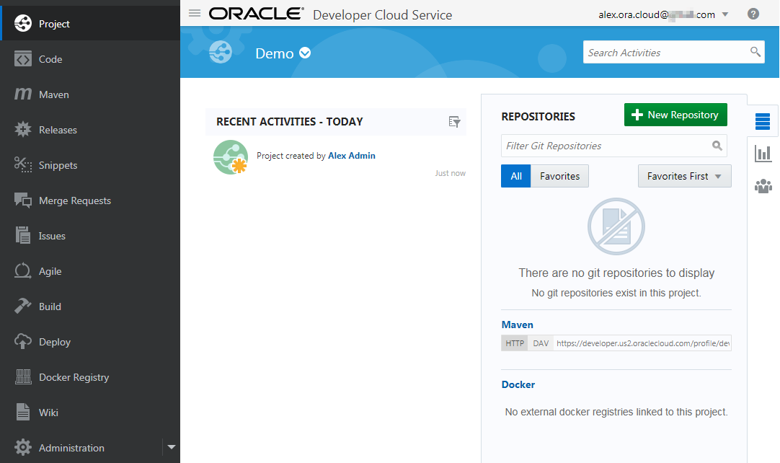Click the hamburger menu icon
780x463 pixels.
pyautogui.click(x=194, y=14)
